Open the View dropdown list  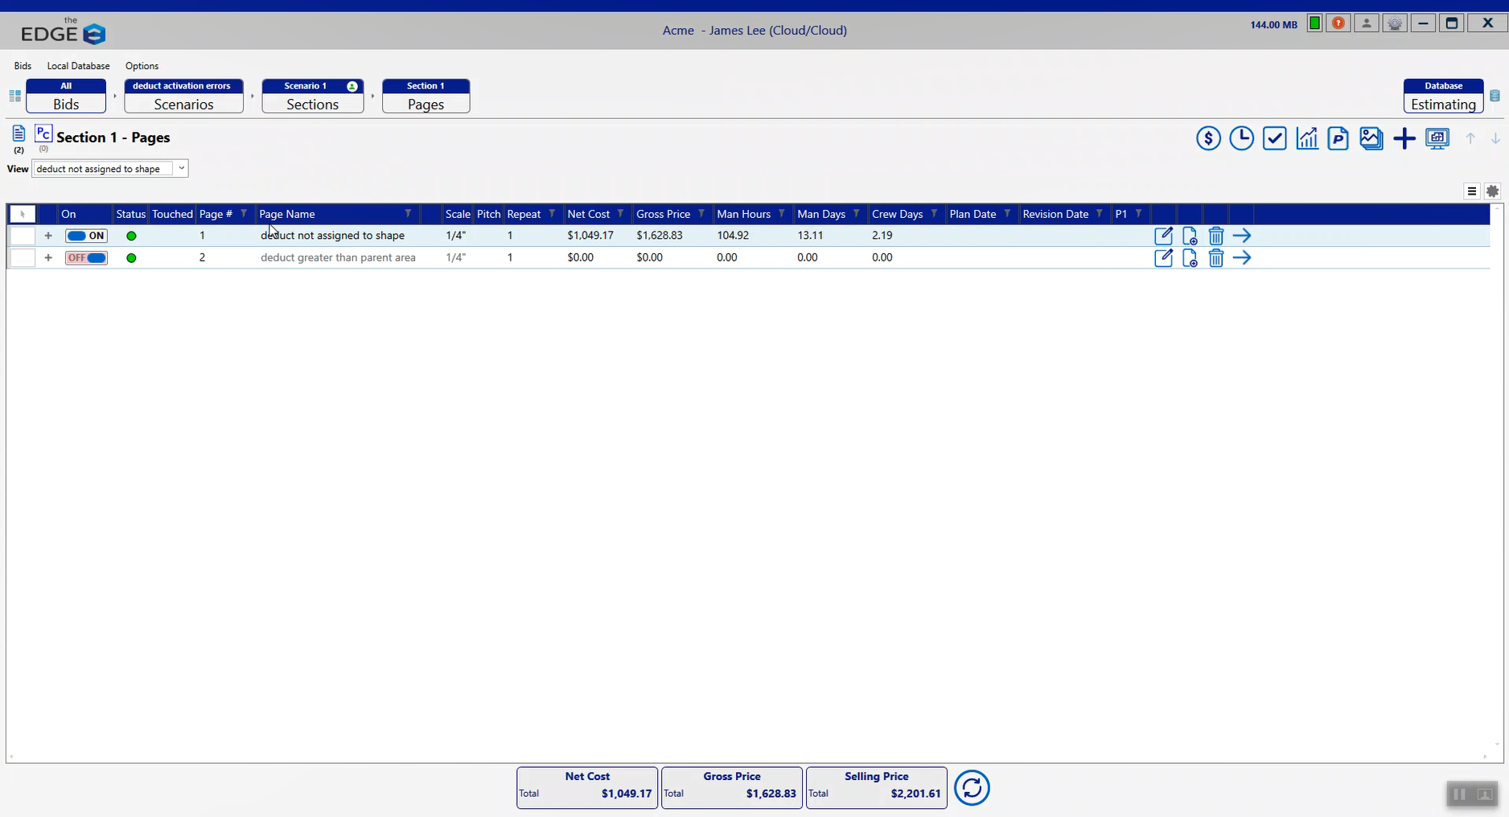coord(181,168)
